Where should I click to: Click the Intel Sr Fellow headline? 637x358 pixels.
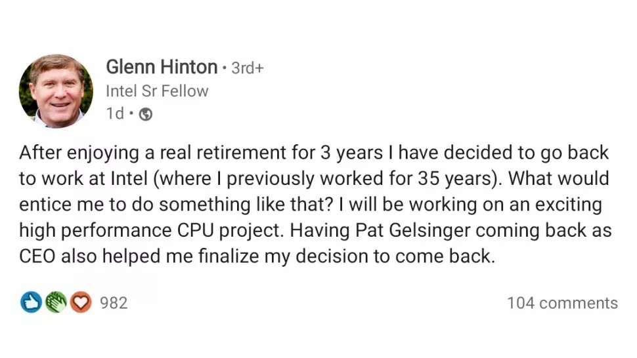pos(157,91)
